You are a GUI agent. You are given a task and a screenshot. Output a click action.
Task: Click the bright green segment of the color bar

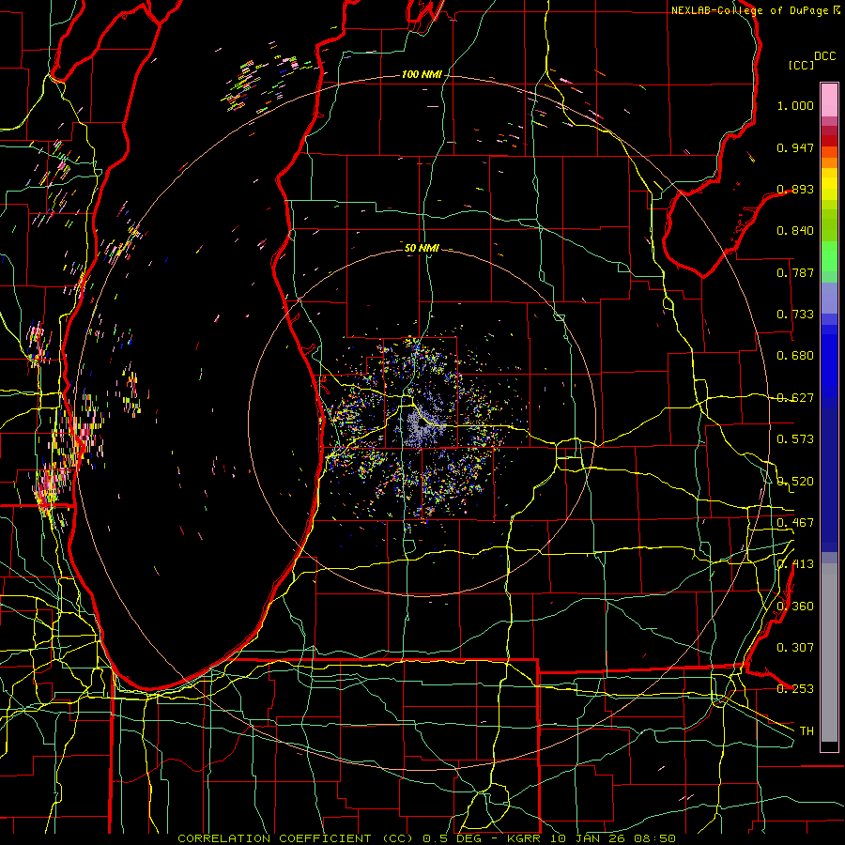[x=829, y=256]
